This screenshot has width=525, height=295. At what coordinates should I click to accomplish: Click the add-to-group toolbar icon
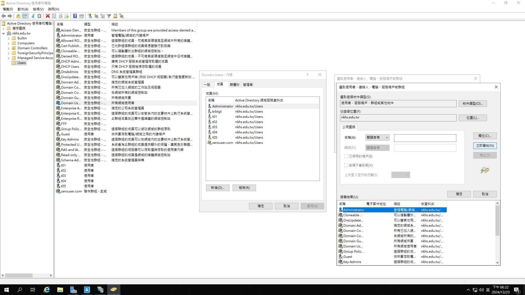click(x=121, y=16)
